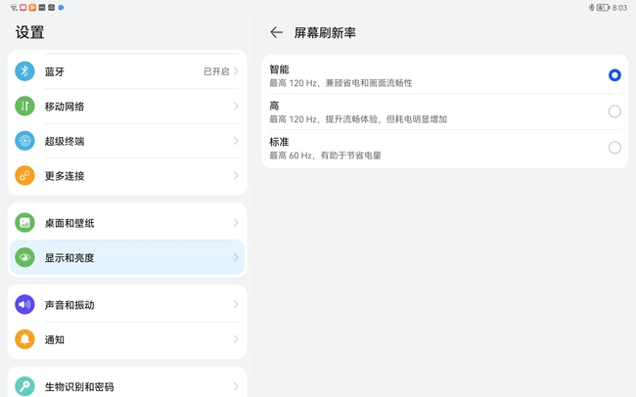
Task: Select the 智能 refresh rate radio button
Action: pyautogui.click(x=614, y=75)
